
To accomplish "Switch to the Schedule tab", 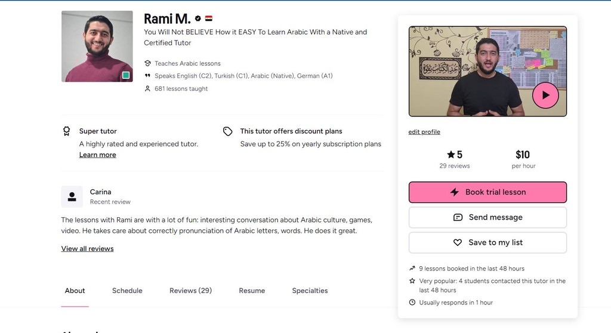I will click(127, 291).
